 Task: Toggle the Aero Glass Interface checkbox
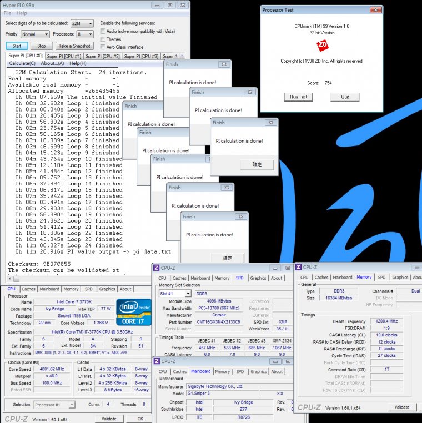(103, 47)
